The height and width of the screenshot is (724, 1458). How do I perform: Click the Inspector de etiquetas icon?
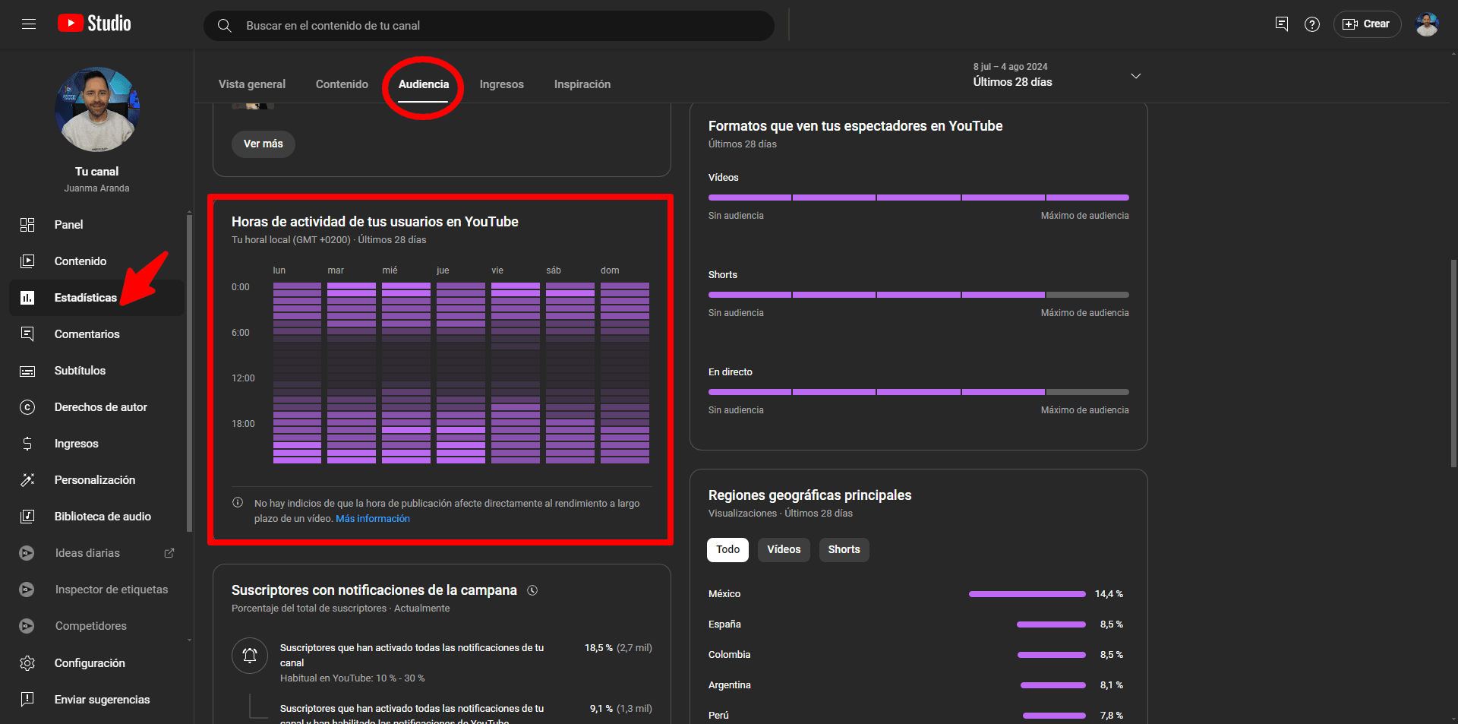(x=27, y=590)
